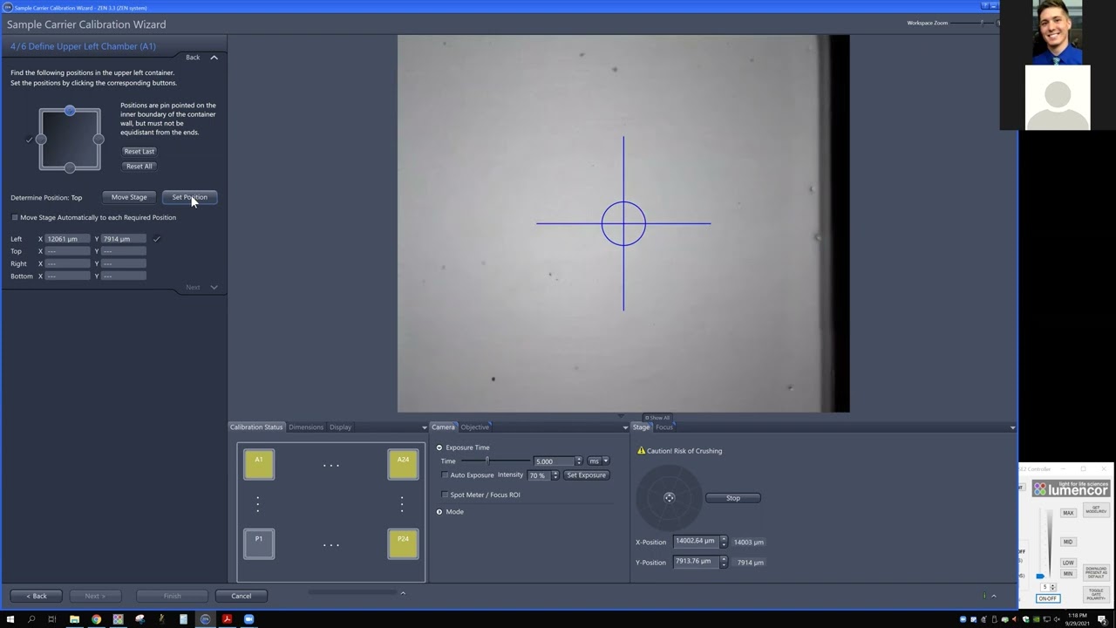Click the Set Exposure button
Screen dimensions: 1116x628
tap(586, 475)
